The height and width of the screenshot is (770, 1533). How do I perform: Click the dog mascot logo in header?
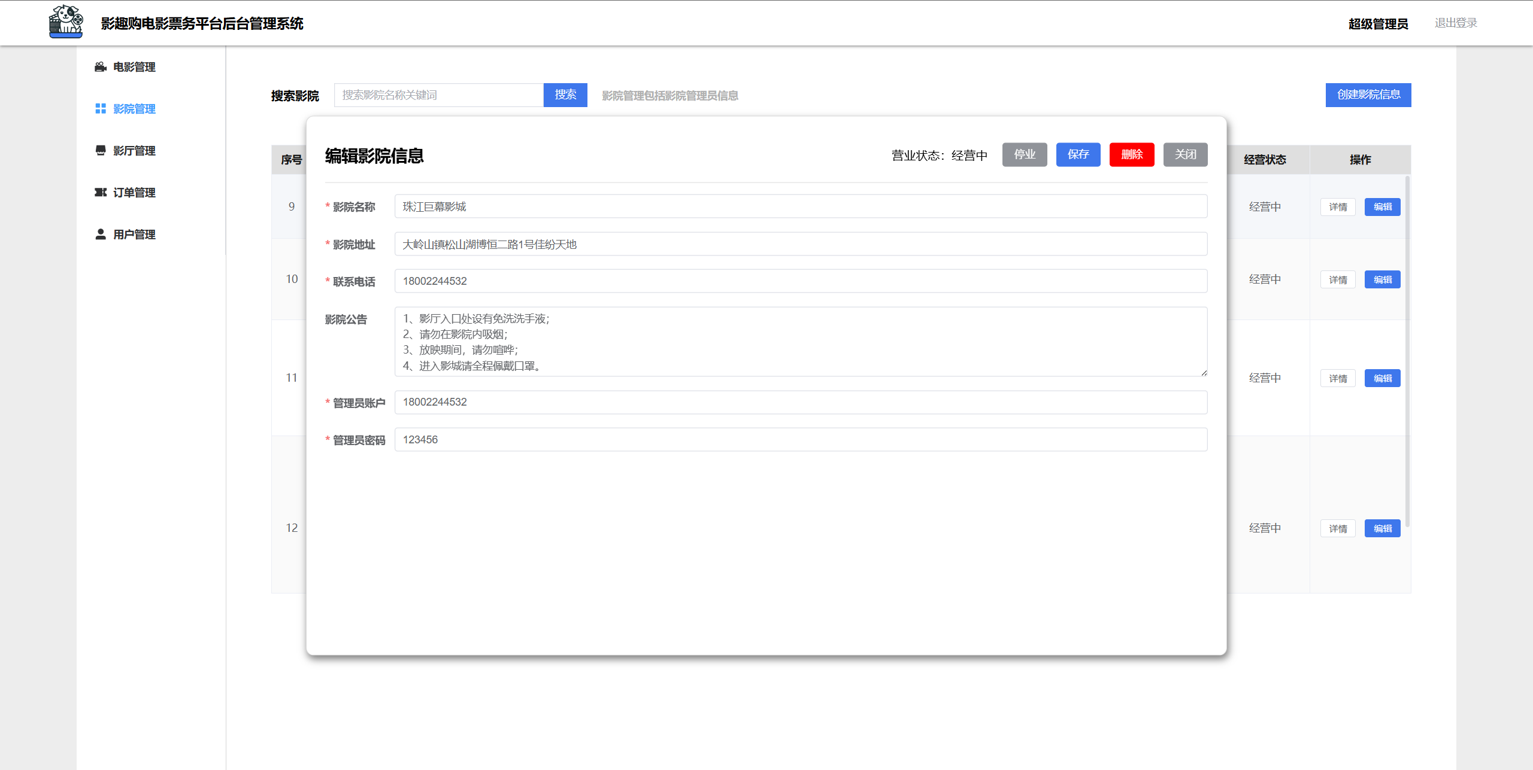click(66, 22)
